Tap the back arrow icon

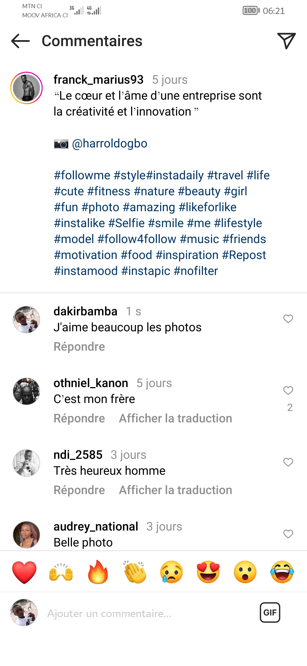(x=20, y=41)
